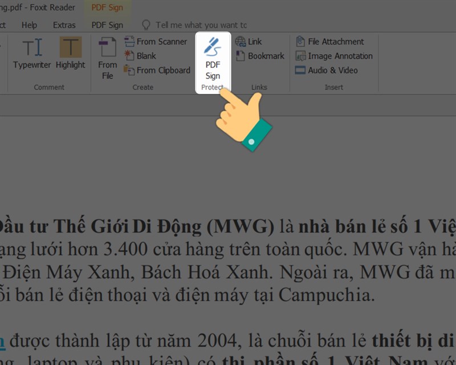
Task: Open the Extras menu
Action: (x=64, y=25)
